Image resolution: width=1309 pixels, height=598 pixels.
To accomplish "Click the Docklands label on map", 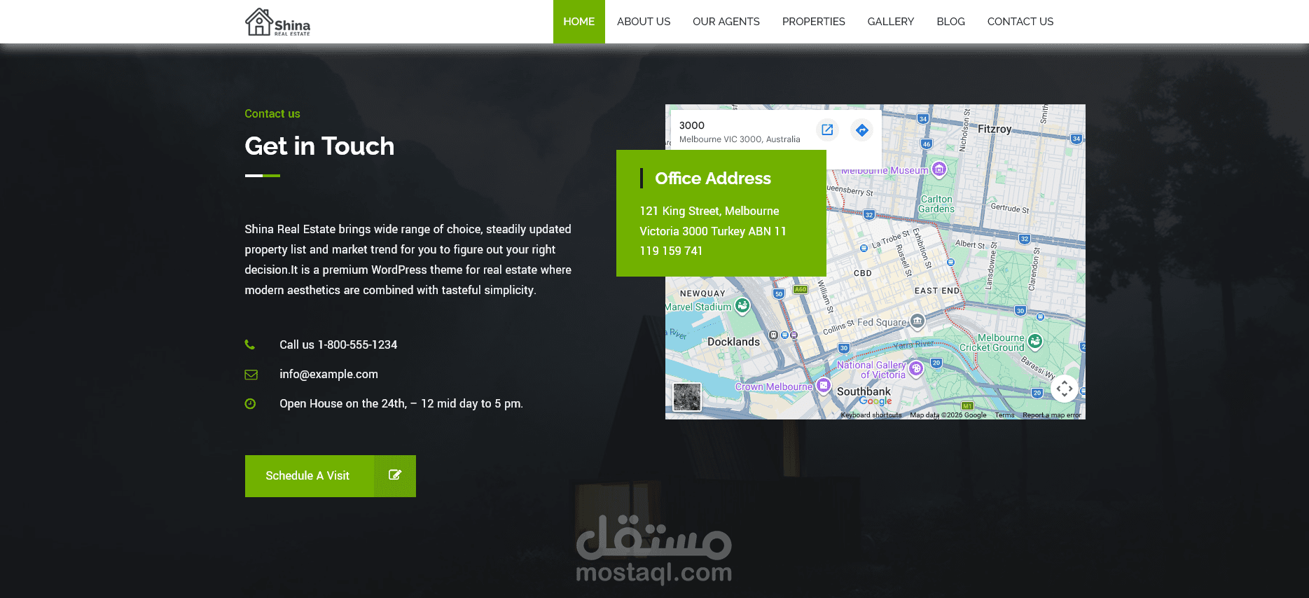I will point(733,342).
